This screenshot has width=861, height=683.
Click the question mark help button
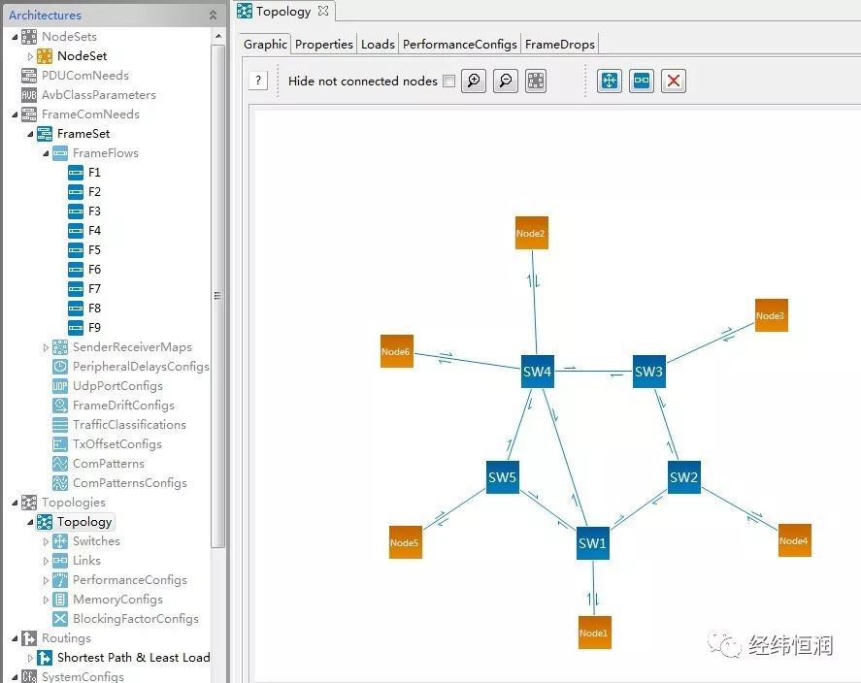tap(258, 81)
